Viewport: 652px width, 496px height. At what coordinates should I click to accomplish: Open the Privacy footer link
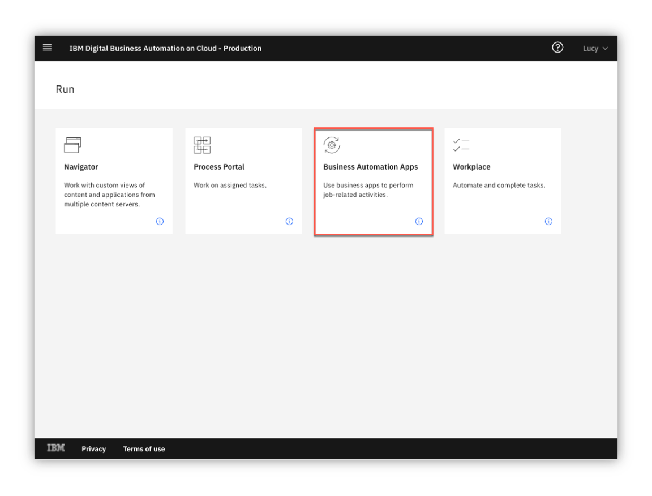click(93, 449)
